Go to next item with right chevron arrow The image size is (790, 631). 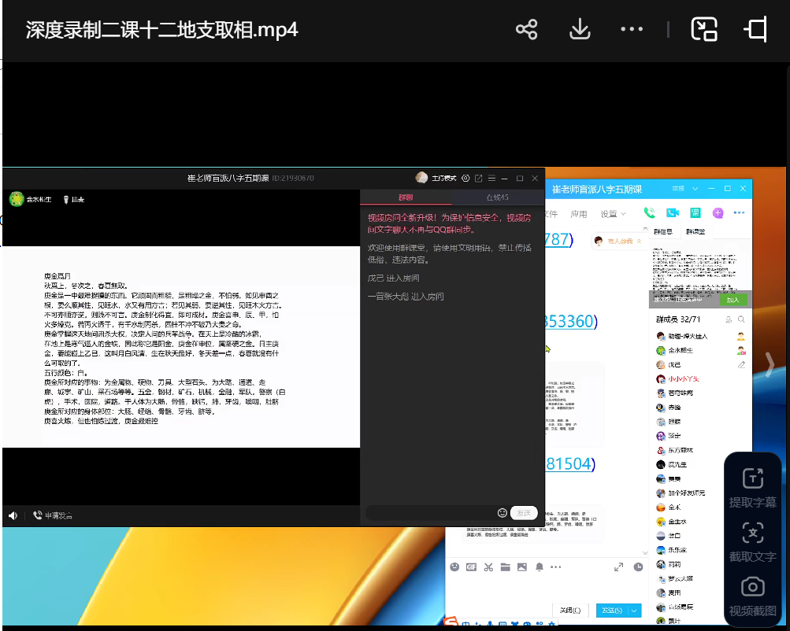click(770, 363)
